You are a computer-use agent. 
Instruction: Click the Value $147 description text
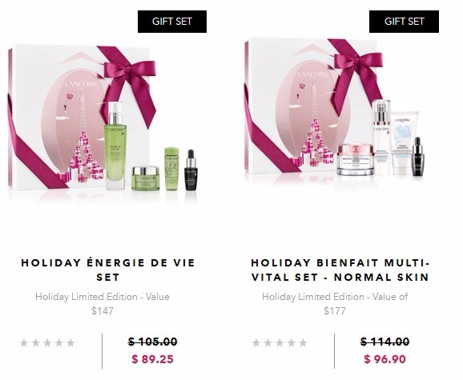[103, 304]
